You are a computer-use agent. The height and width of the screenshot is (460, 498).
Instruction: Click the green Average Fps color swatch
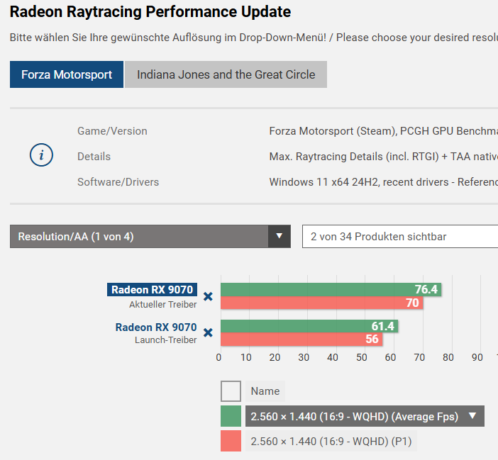231,416
